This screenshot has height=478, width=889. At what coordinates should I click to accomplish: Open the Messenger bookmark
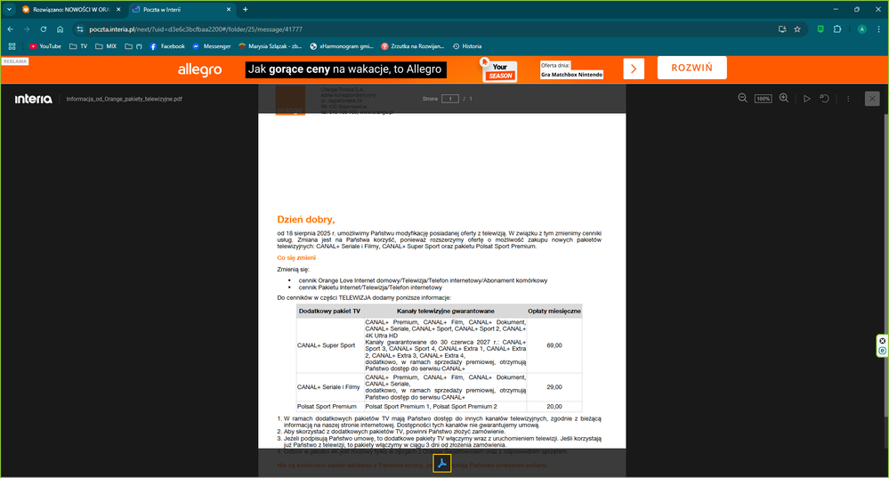212,46
